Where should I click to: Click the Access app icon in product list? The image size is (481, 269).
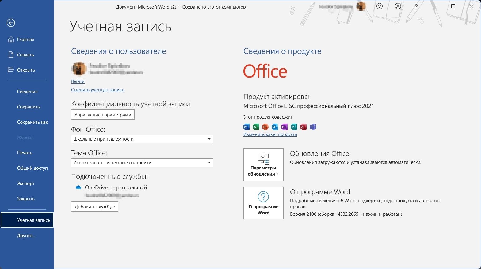(303, 127)
